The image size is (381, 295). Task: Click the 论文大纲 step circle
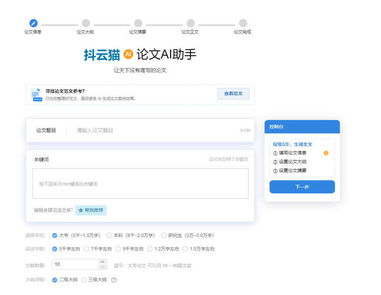tap(86, 23)
